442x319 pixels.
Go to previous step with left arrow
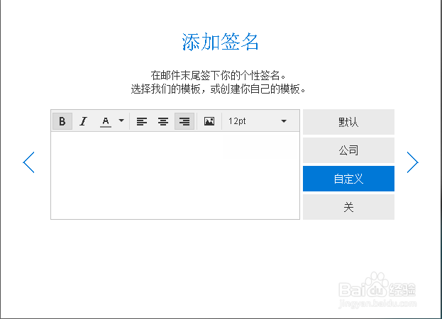[x=28, y=162]
